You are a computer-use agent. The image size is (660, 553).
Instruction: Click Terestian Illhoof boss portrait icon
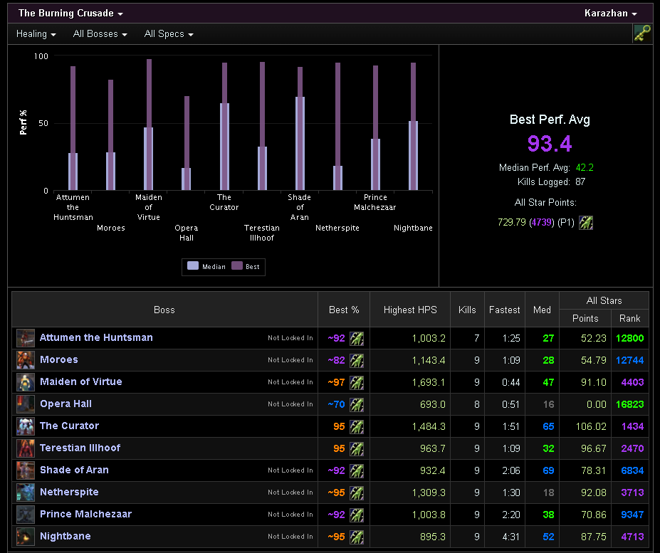click(x=25, y=448)
